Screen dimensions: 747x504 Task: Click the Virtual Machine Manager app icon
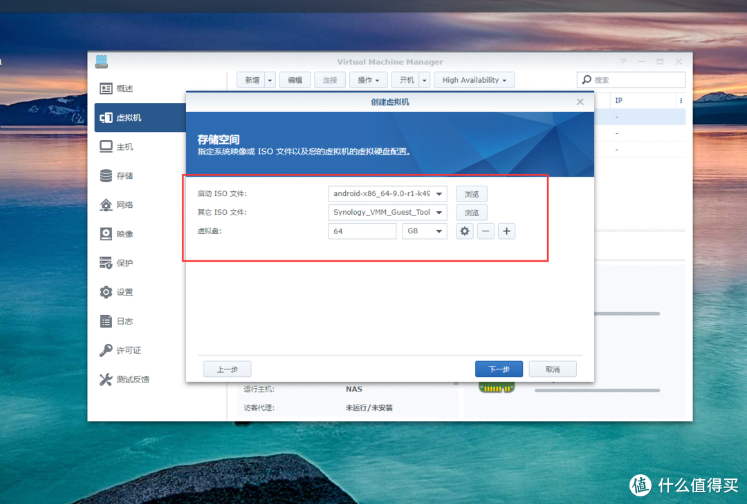tap(102, 62)
